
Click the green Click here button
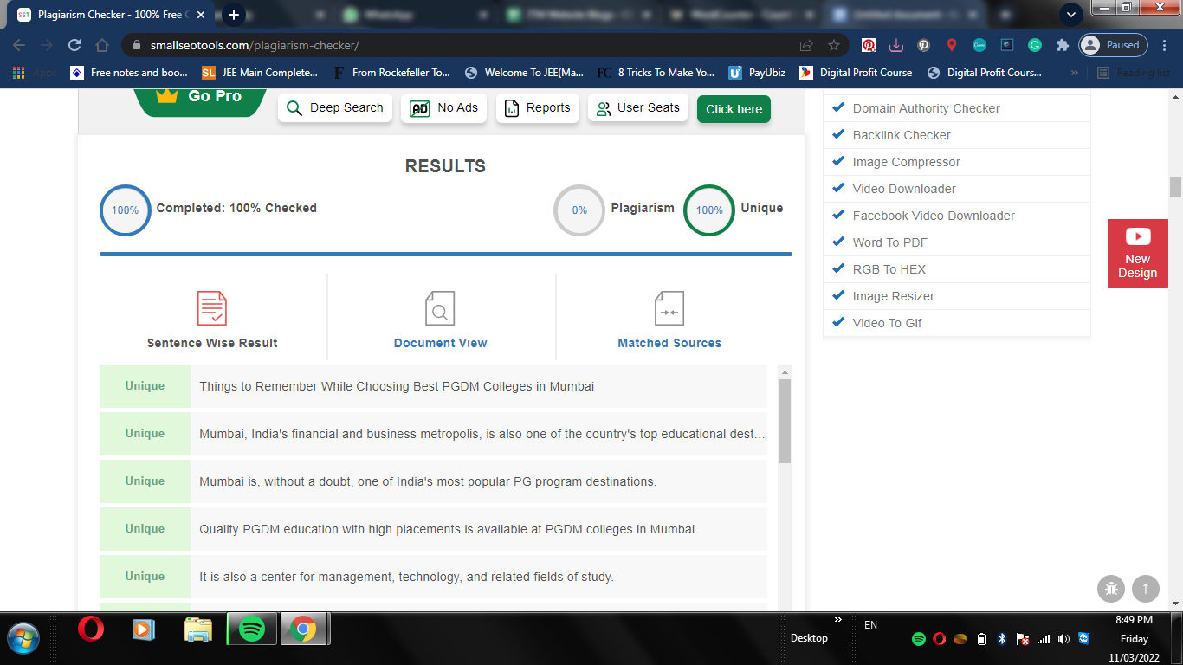pos(734,109)
